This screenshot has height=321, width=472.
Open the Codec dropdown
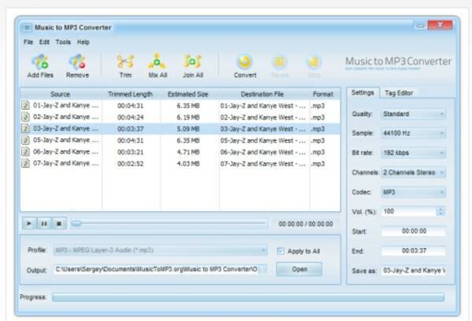(413, 192)
